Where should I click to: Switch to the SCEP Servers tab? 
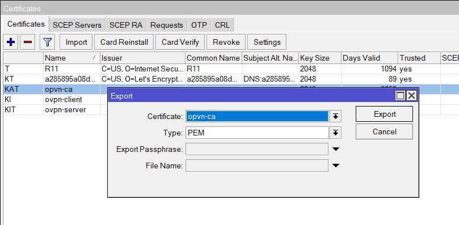pos(77,25)
